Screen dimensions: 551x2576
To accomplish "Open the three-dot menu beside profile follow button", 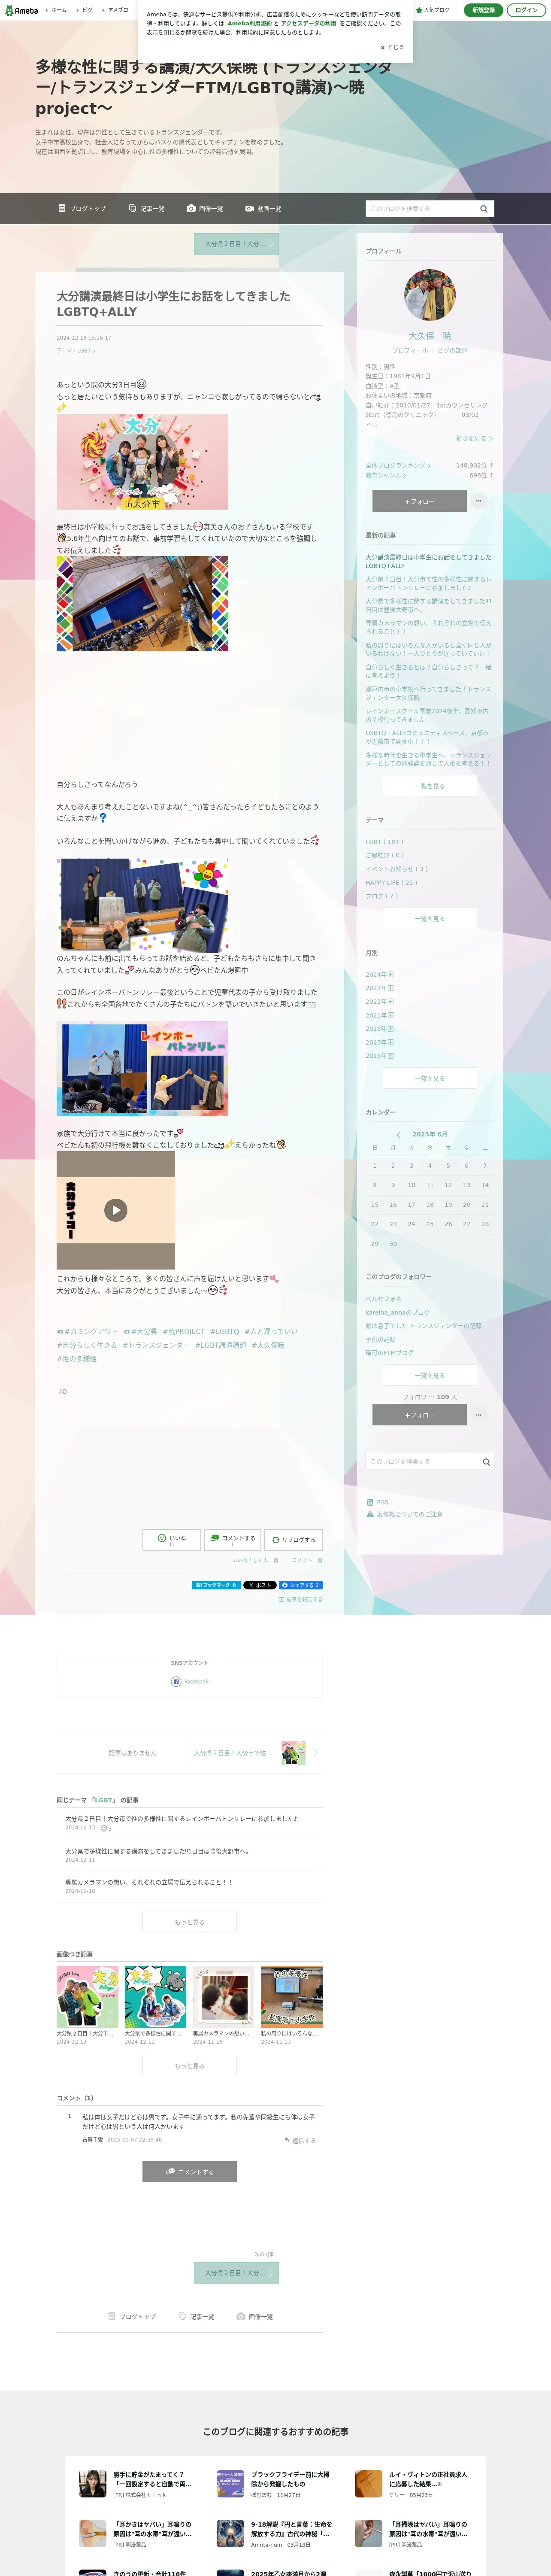I will [x=479, y=501].
